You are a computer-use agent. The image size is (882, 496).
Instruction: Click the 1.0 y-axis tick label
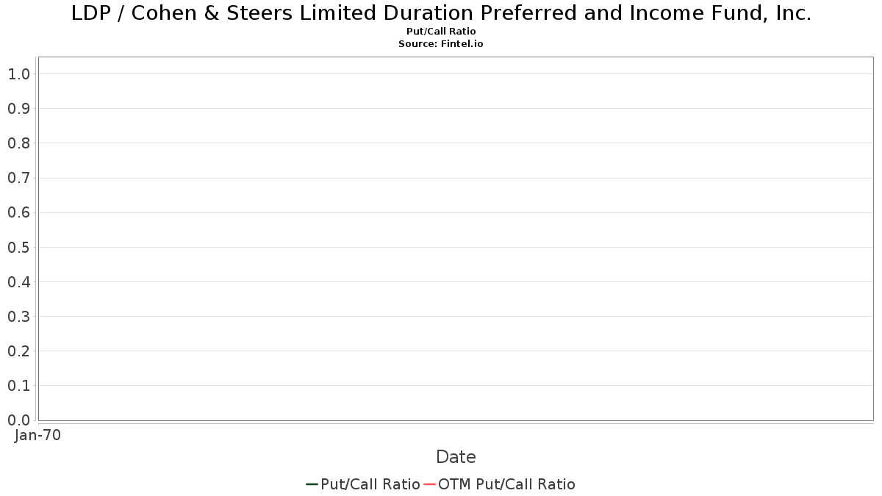[x=18, y=74]
